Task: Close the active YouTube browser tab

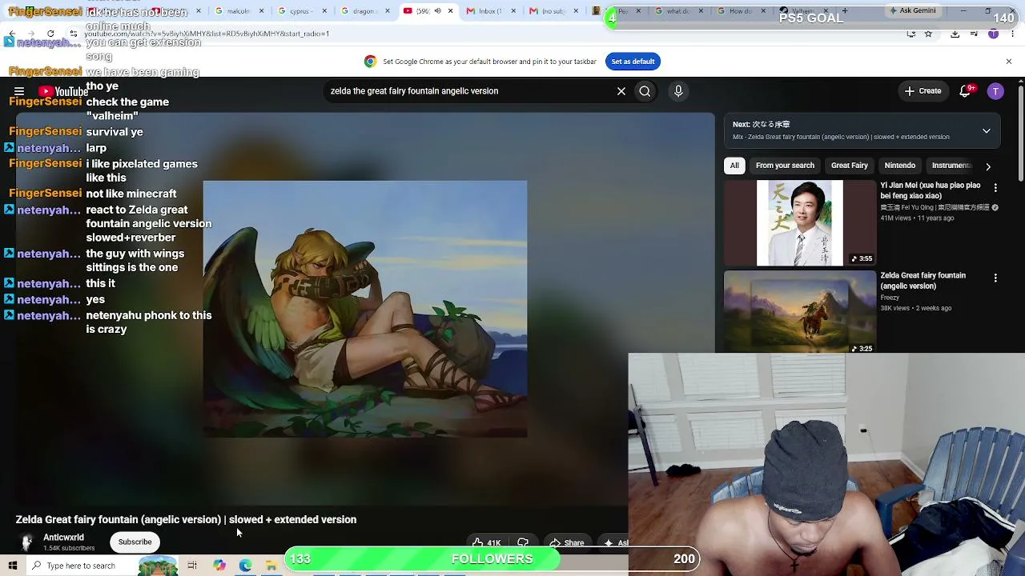Action: point(450,11)
